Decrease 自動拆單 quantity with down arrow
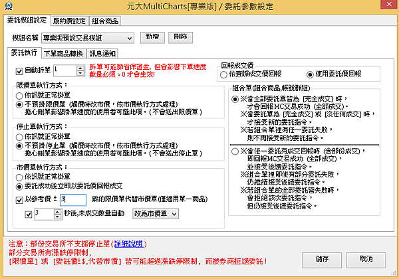Image resolution: width=399 pixels, height=279 pixels. (x=80, y=73)
